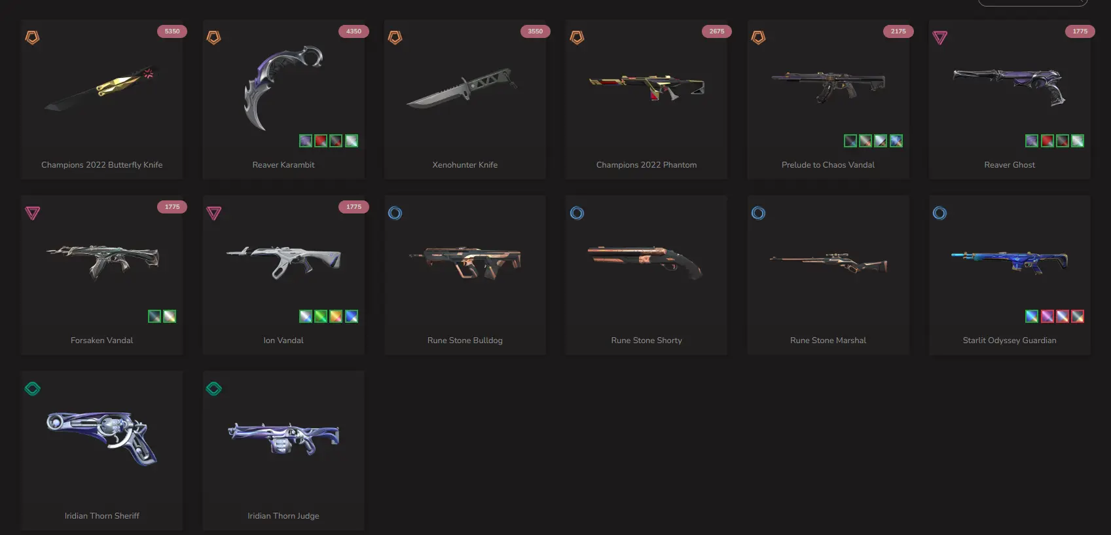Open the Rune Stone Shorty skin image
This screenshot has width=1111, height=535.
(x=645, y=263)
